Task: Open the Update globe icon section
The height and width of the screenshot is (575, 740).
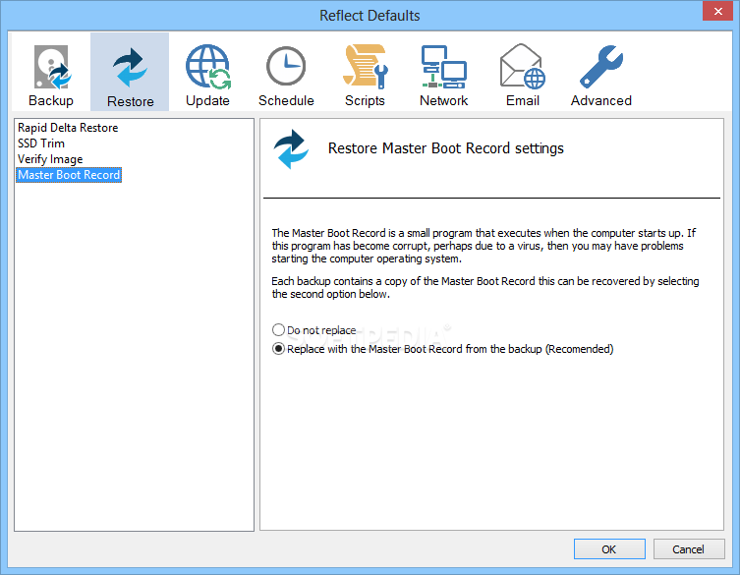Action: (x=207, y=72)
